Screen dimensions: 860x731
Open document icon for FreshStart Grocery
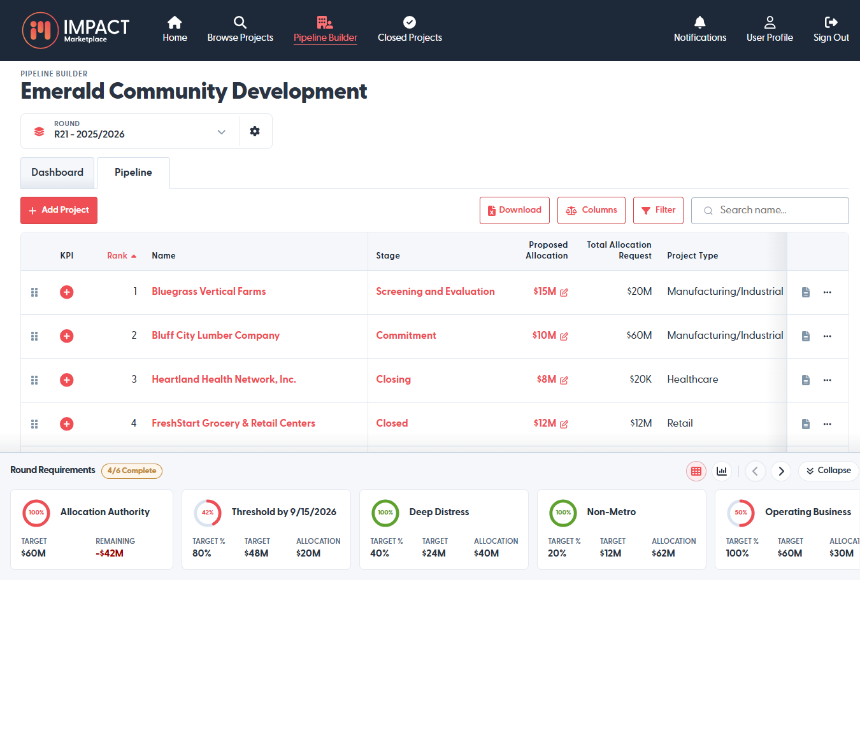[806, 424]
